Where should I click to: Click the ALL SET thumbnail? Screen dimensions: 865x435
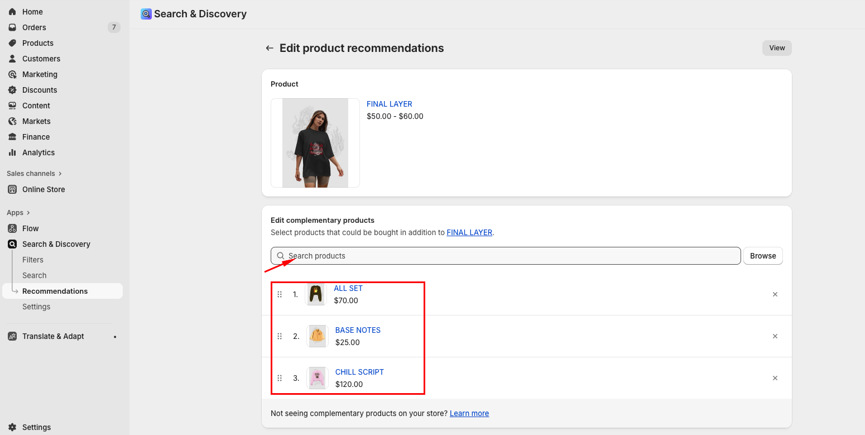[x=316, y=294]
